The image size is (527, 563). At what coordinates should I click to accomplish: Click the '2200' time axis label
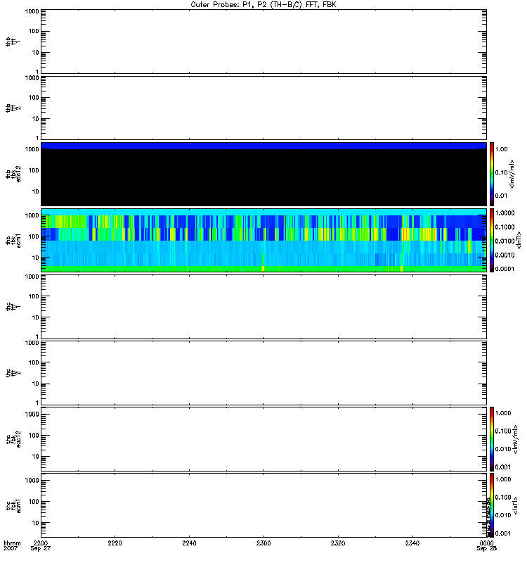[40, 543]
